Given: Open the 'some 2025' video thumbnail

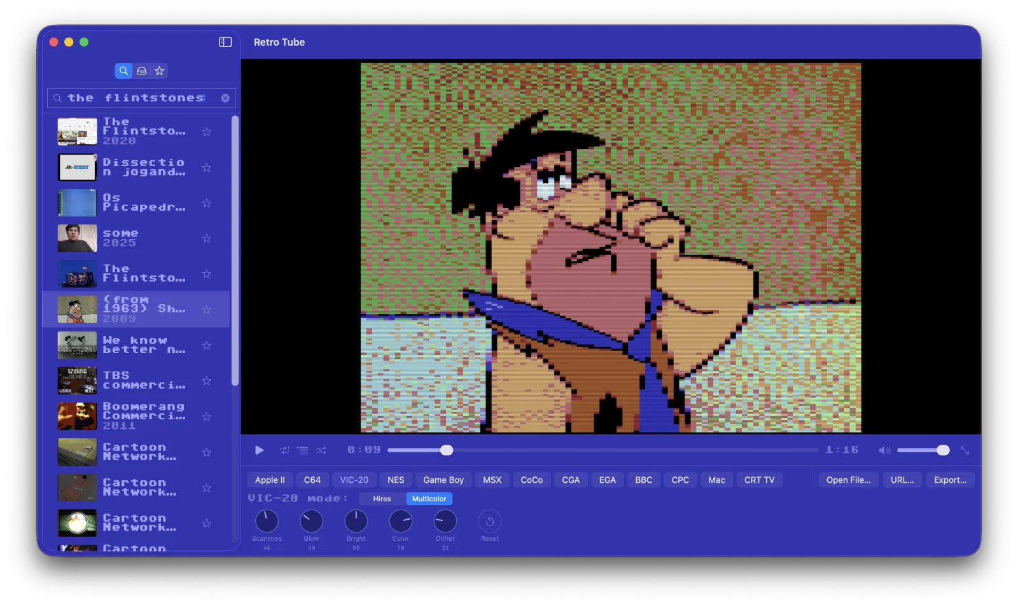Looking at the screenshot, I should pyautogui.click(x=78, y=239).
